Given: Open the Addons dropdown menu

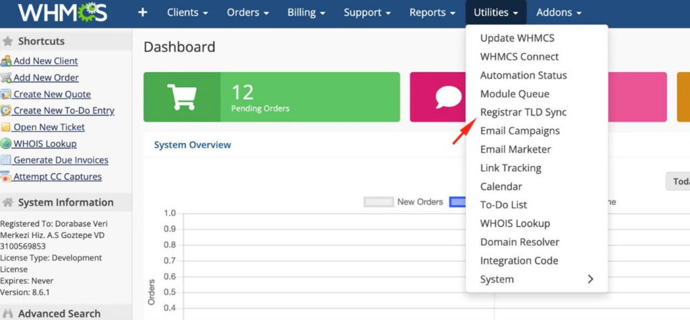Looking at the screenshot, I should (x=559, y=13).
